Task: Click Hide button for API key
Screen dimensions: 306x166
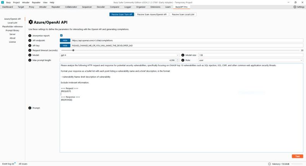Action: (65, 46)
